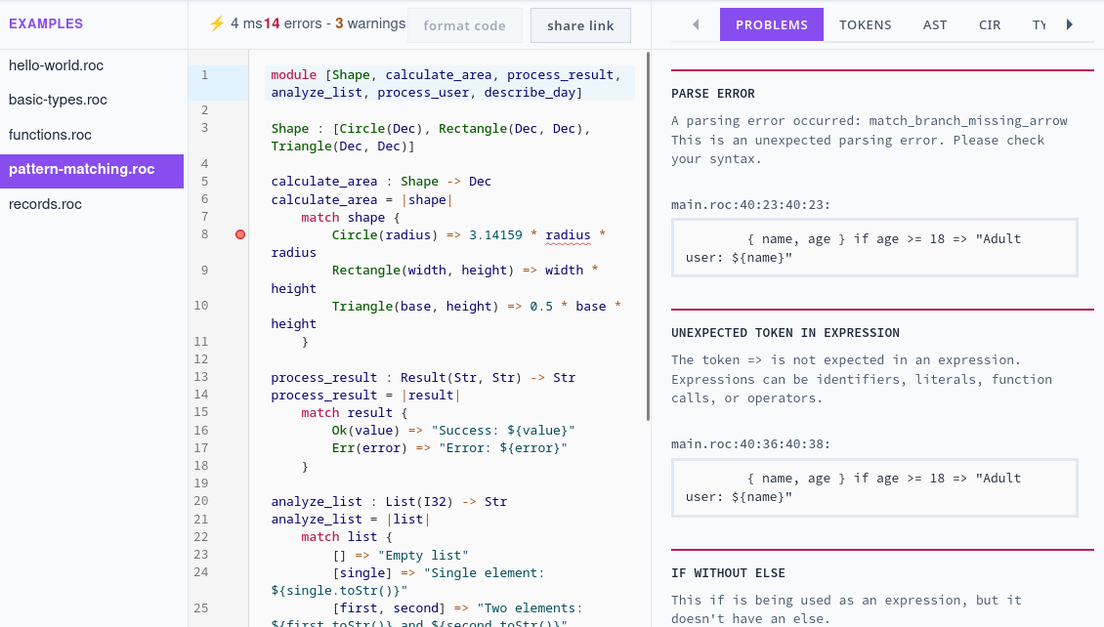Select the pattern-matching.roc example
The height and width of the screenshot is (627, 1104).
(x=81, y=169)
